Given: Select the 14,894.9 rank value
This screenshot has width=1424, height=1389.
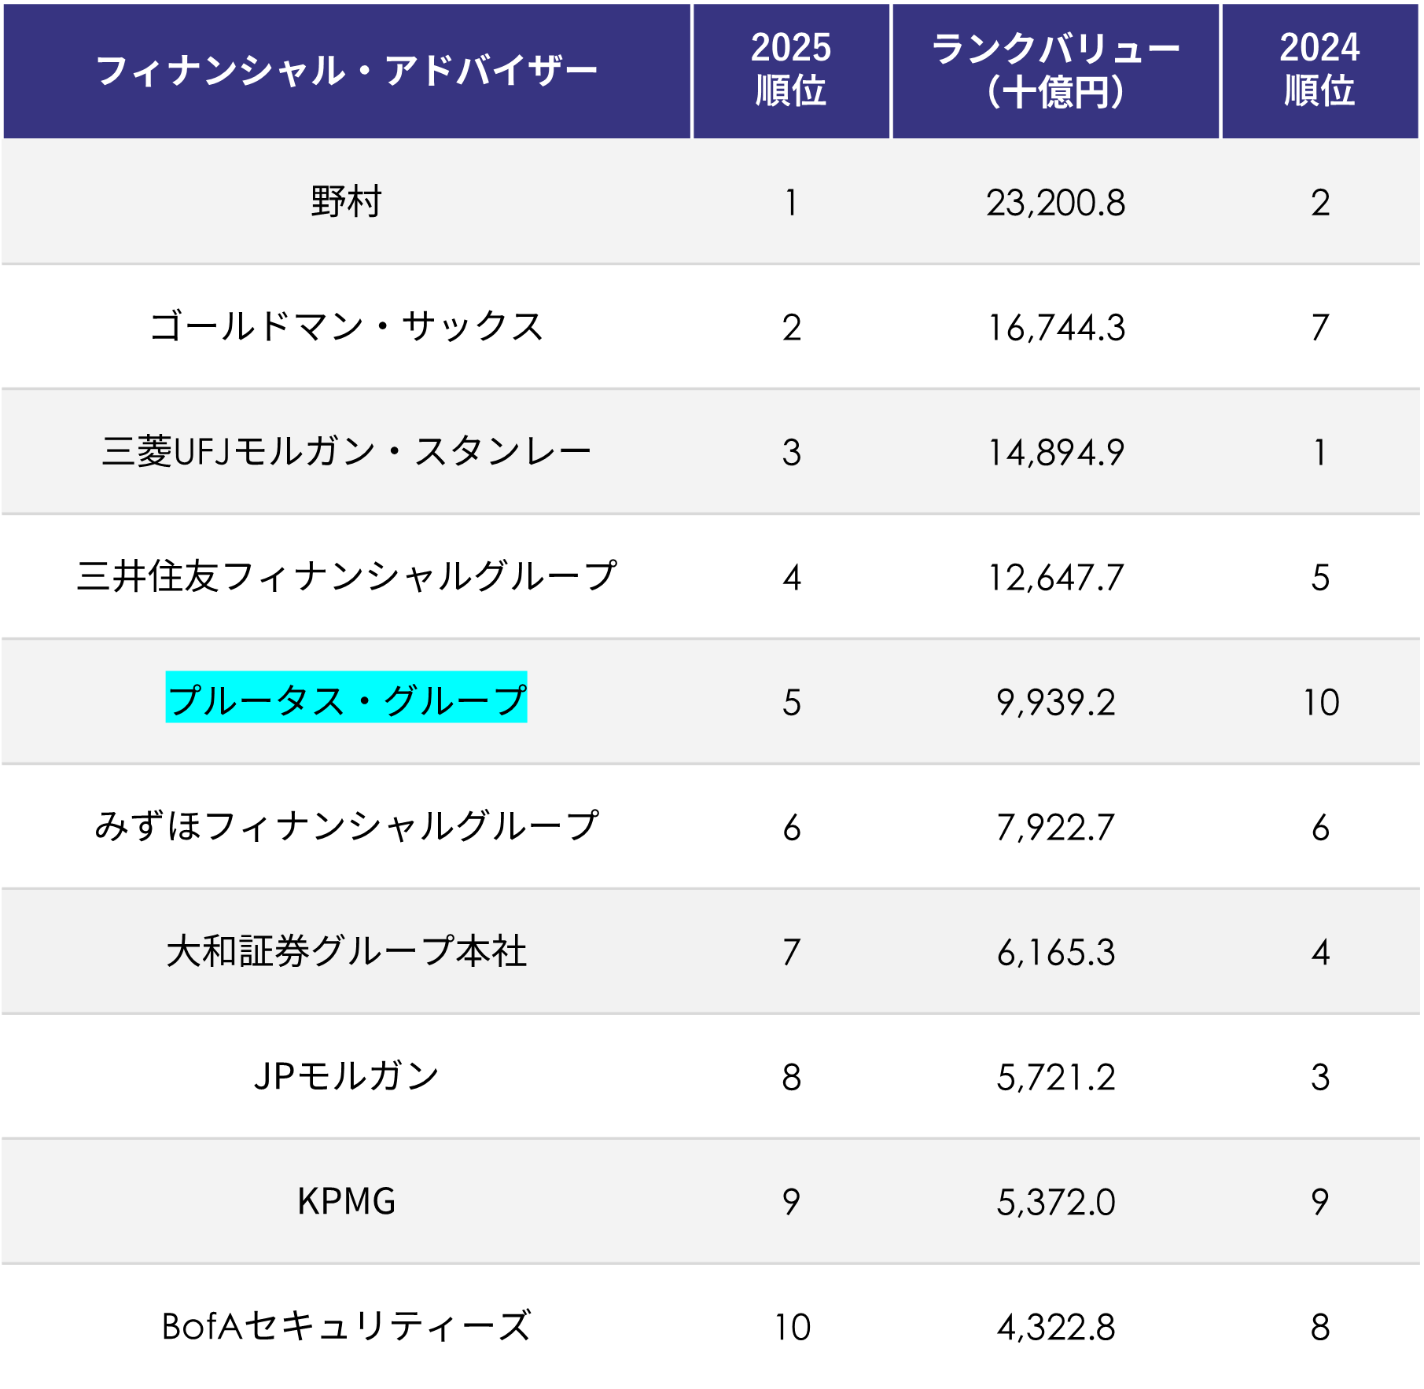Looking at the screenshot, I should (x=1055, y=453).
